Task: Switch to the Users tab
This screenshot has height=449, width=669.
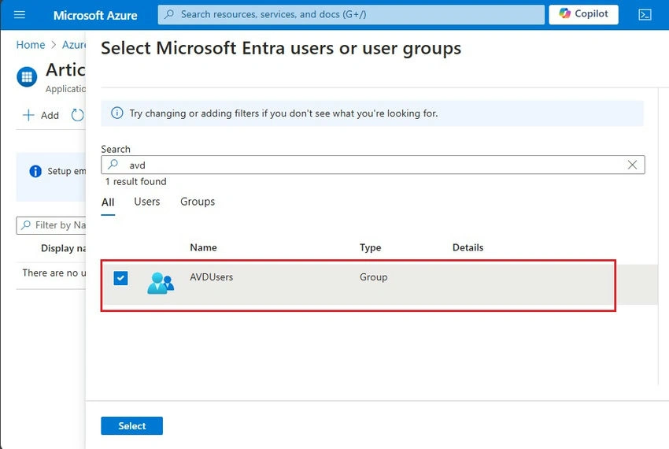Action: coord(146,202)
